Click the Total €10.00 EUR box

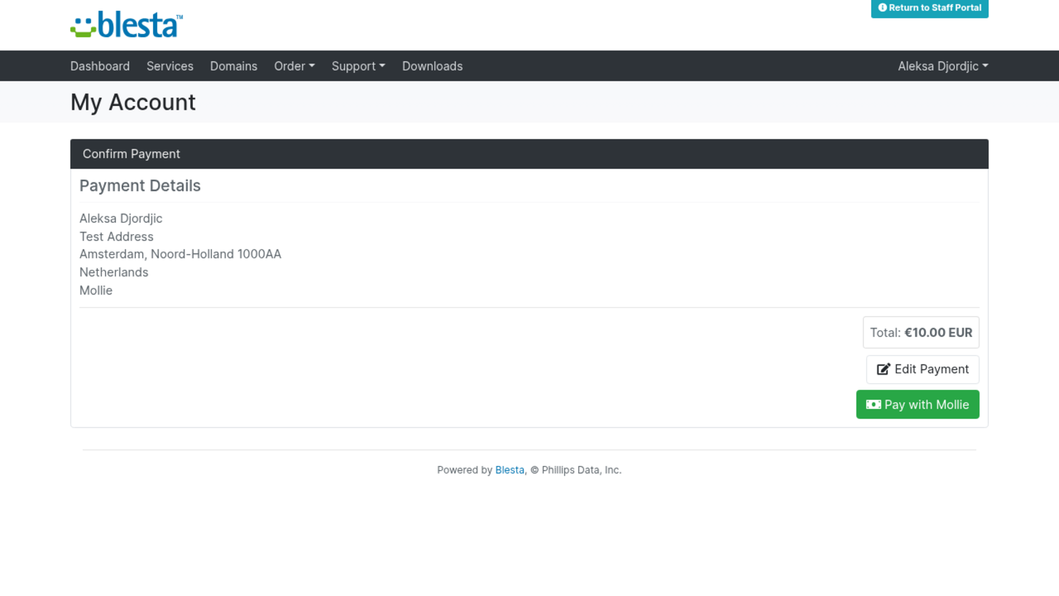[921, 333]
